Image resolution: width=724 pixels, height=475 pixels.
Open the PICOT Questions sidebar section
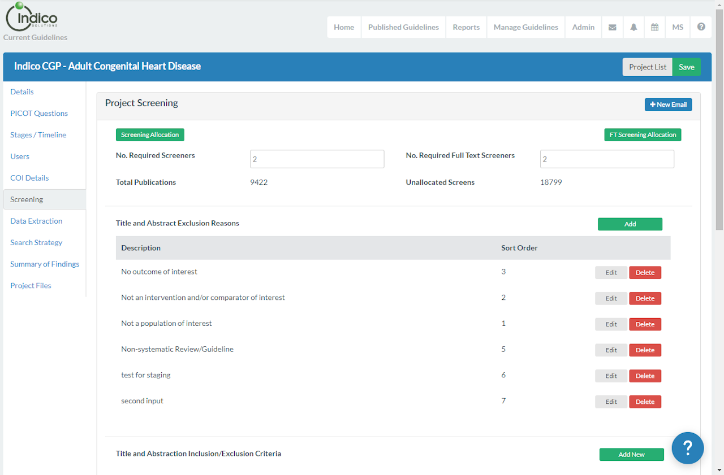click(x=39, y=113)
